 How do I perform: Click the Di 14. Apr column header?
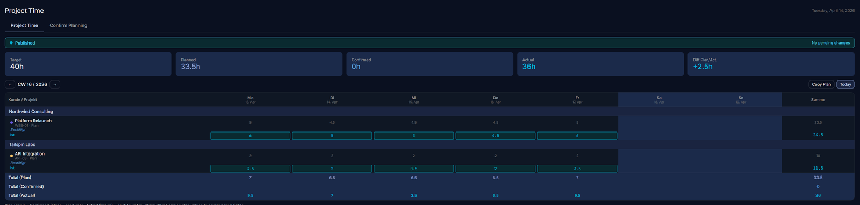(x=332, y=100)
